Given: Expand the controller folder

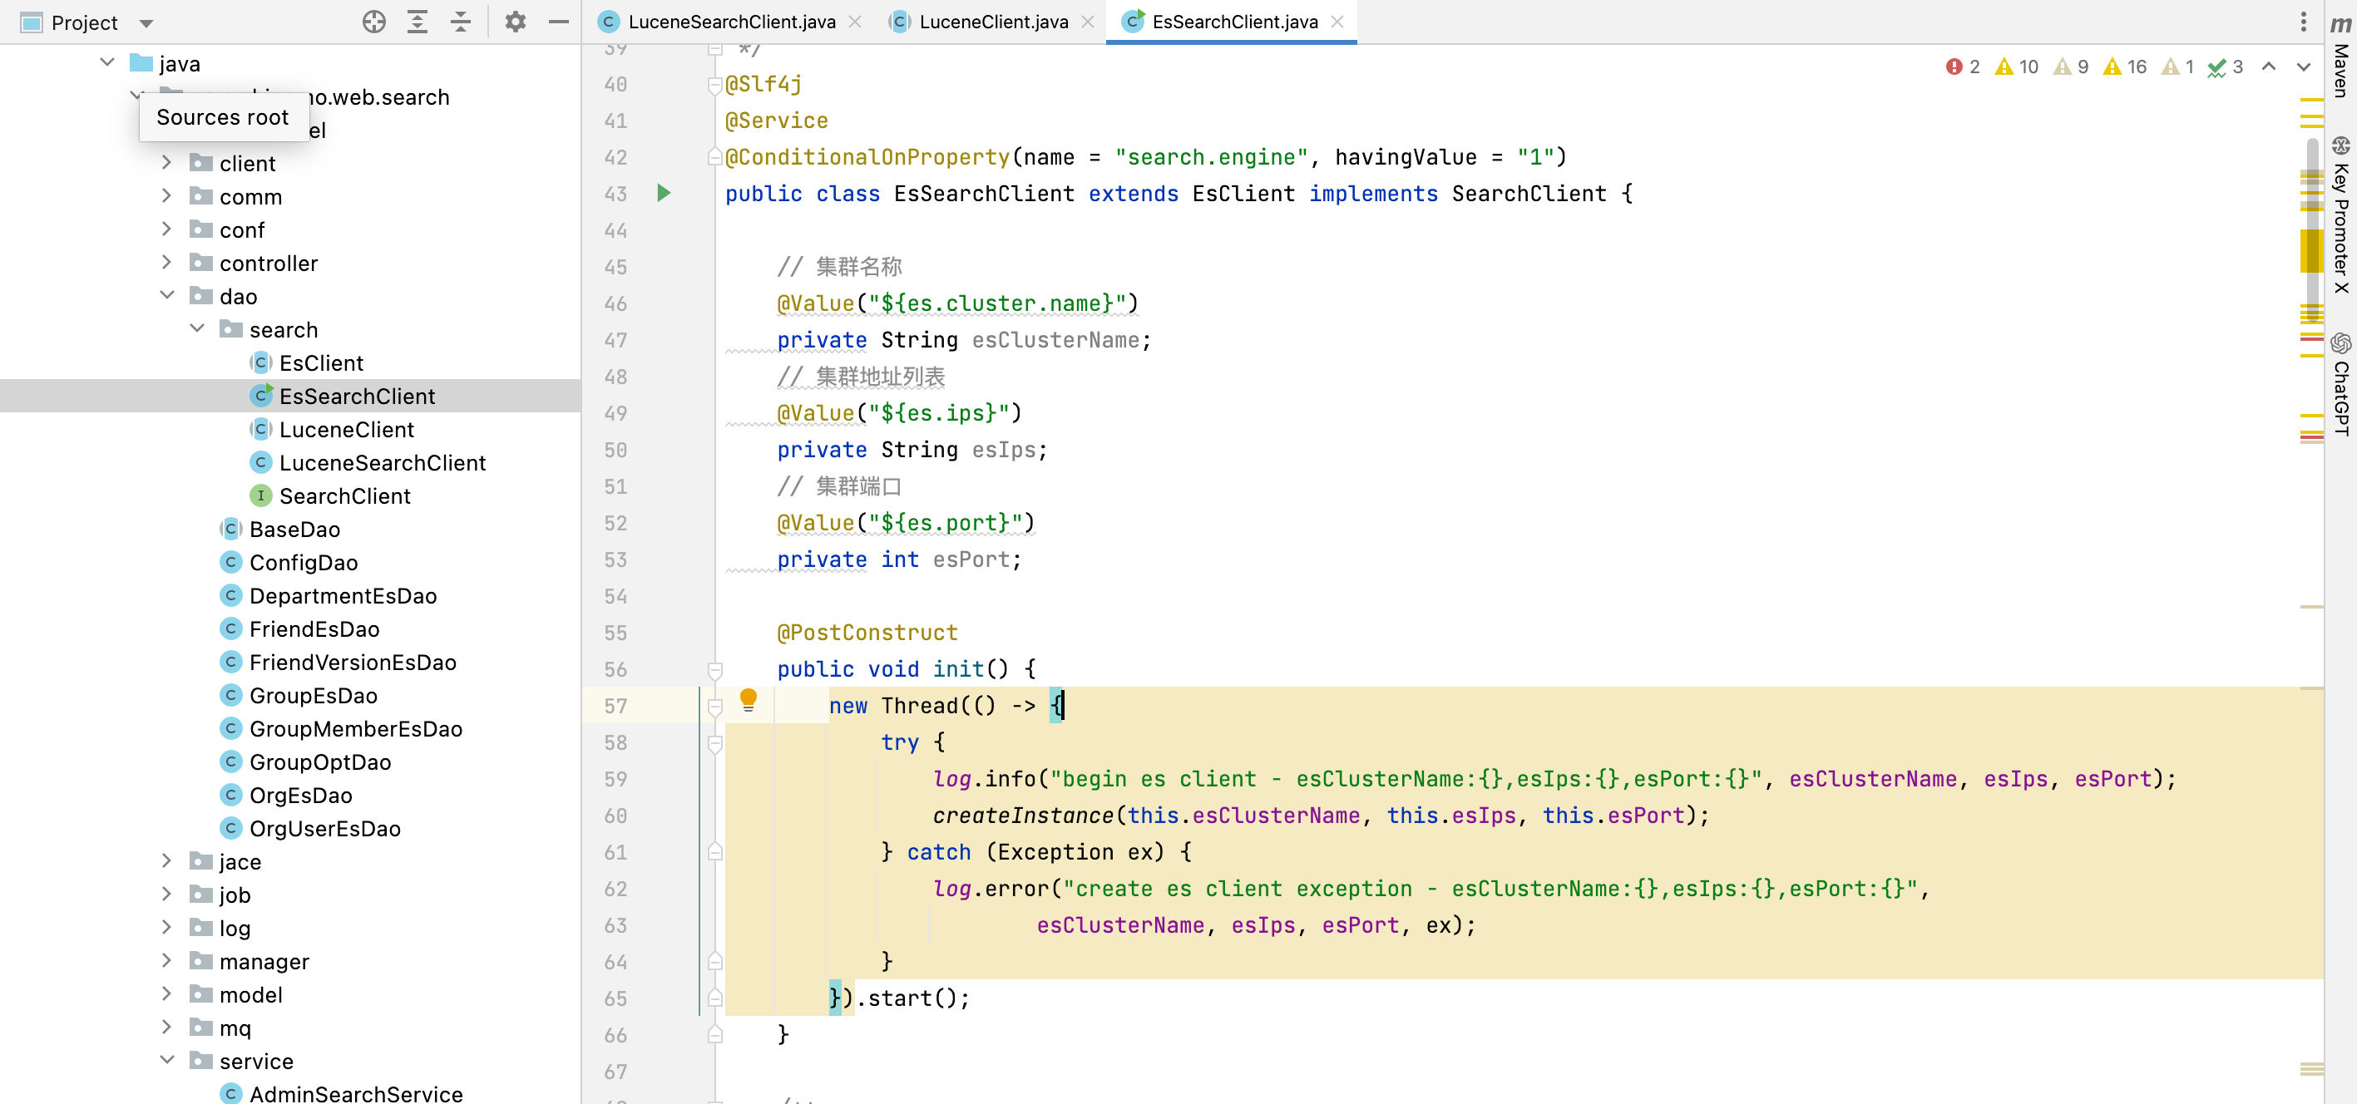Looking at the screenshot, I should (166, 262).
